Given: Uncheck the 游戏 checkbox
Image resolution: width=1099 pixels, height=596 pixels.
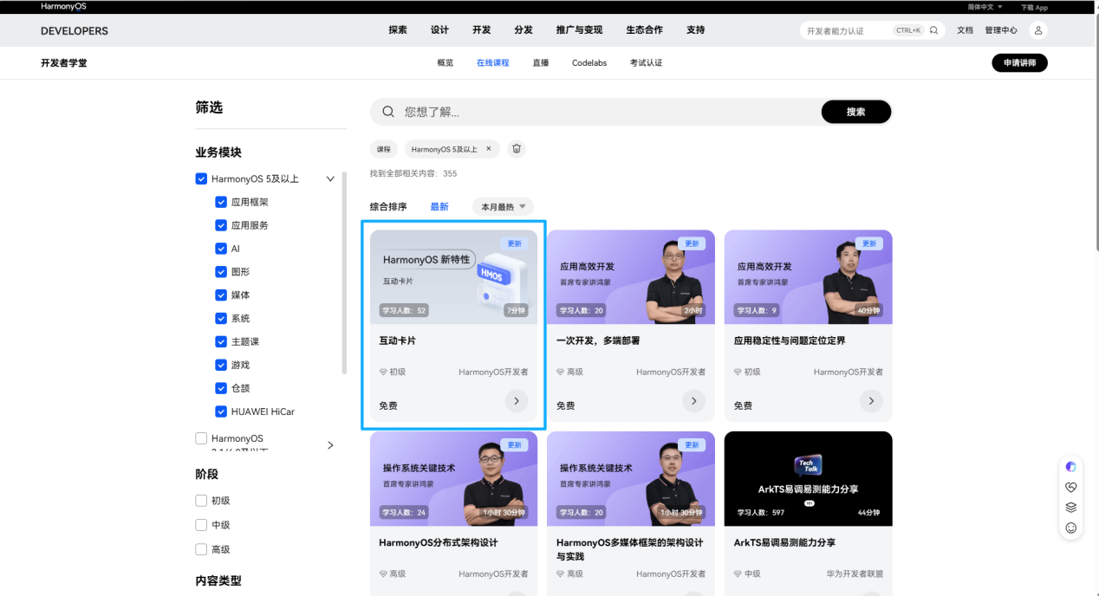Looking at the screenshot, I should coord(221,365).
